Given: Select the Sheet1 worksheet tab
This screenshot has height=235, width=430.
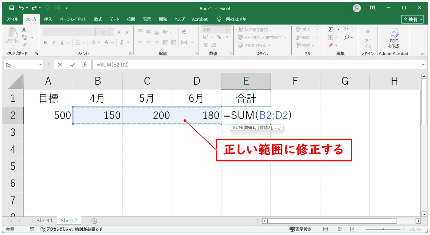Looking at the screenshot, I should click(x=45, y=221).
